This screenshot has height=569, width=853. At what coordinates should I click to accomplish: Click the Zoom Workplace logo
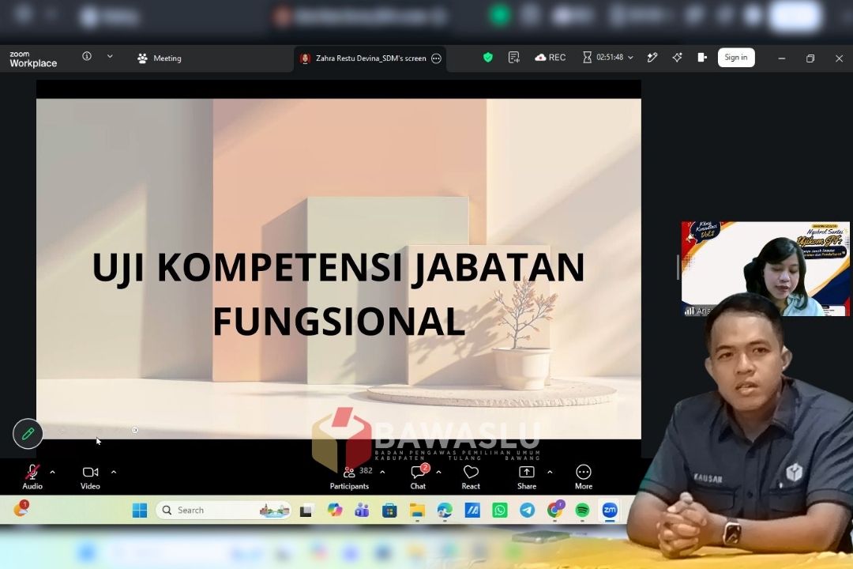pos(33,58)
